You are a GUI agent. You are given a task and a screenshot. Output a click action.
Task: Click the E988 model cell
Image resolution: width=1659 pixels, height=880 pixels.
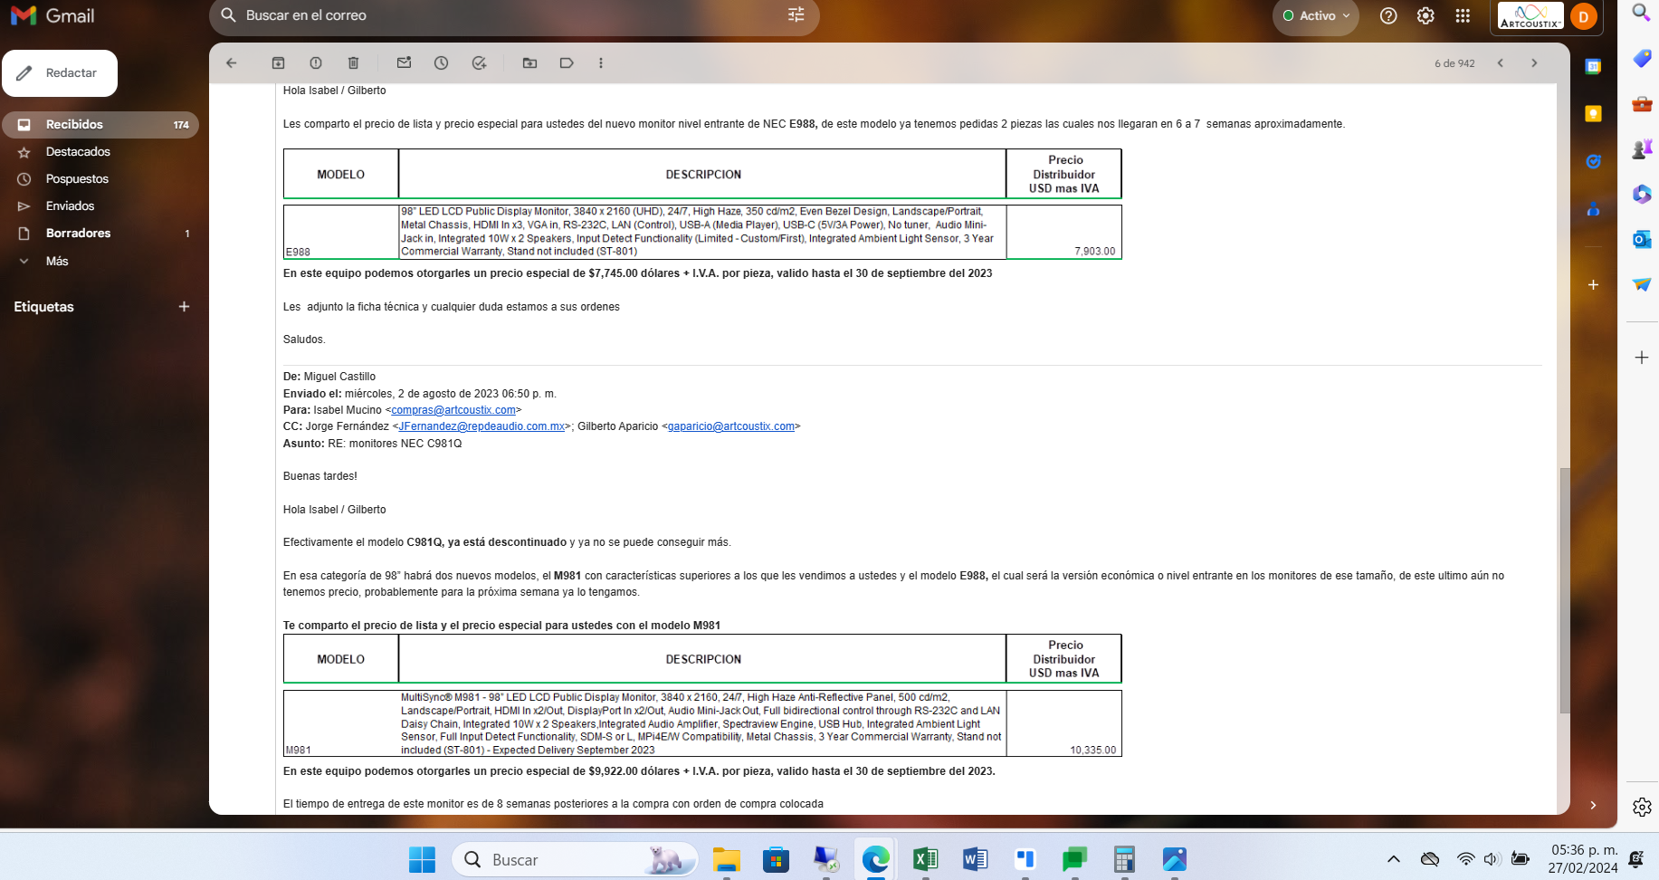pos(341,232)
